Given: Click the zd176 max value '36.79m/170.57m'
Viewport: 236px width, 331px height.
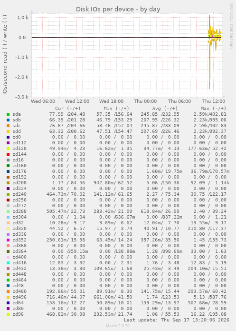Looking at the screenshot, I should point(210,171).
